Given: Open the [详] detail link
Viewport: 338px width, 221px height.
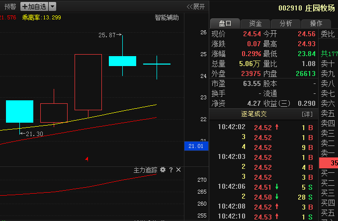Looking at the screenshot, I should pos(307,114).
